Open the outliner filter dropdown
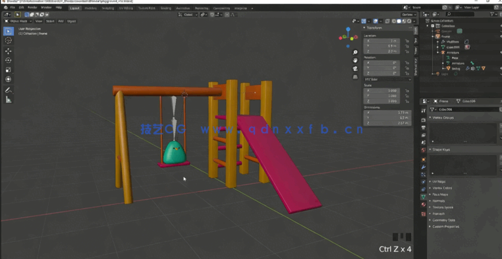Viewport: 502px width, 259px height. pyautogui.click(x=493, y=14)
